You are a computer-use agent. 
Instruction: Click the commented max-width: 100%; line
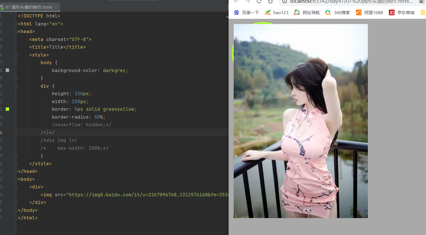tap(74, 148)
